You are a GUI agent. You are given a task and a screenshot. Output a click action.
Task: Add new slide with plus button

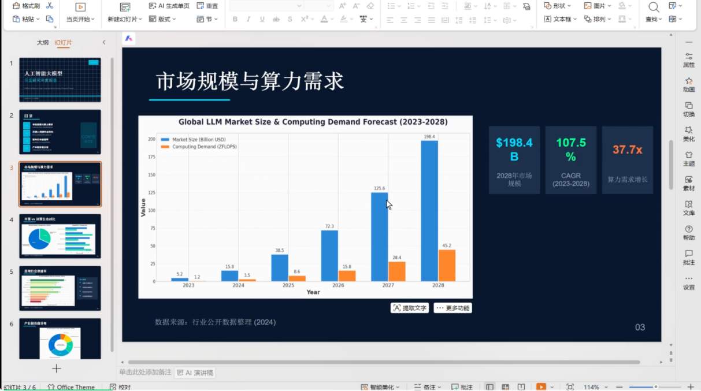point(57,368)
